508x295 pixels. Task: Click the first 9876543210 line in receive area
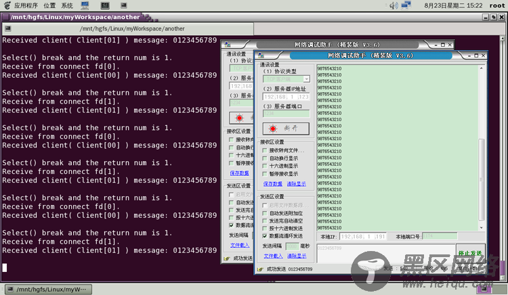point(329,68)
